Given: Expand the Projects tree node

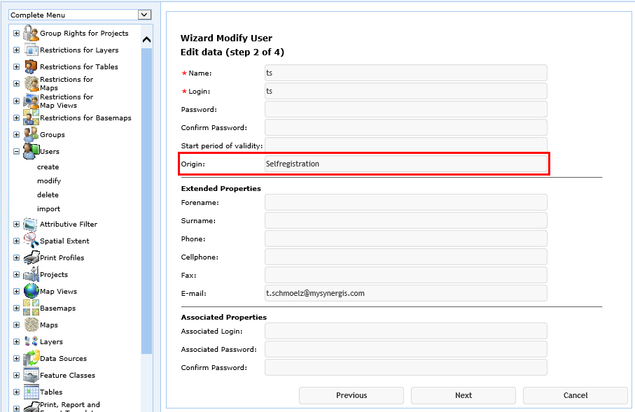Looking at the screenshot, I should (15, 274).
